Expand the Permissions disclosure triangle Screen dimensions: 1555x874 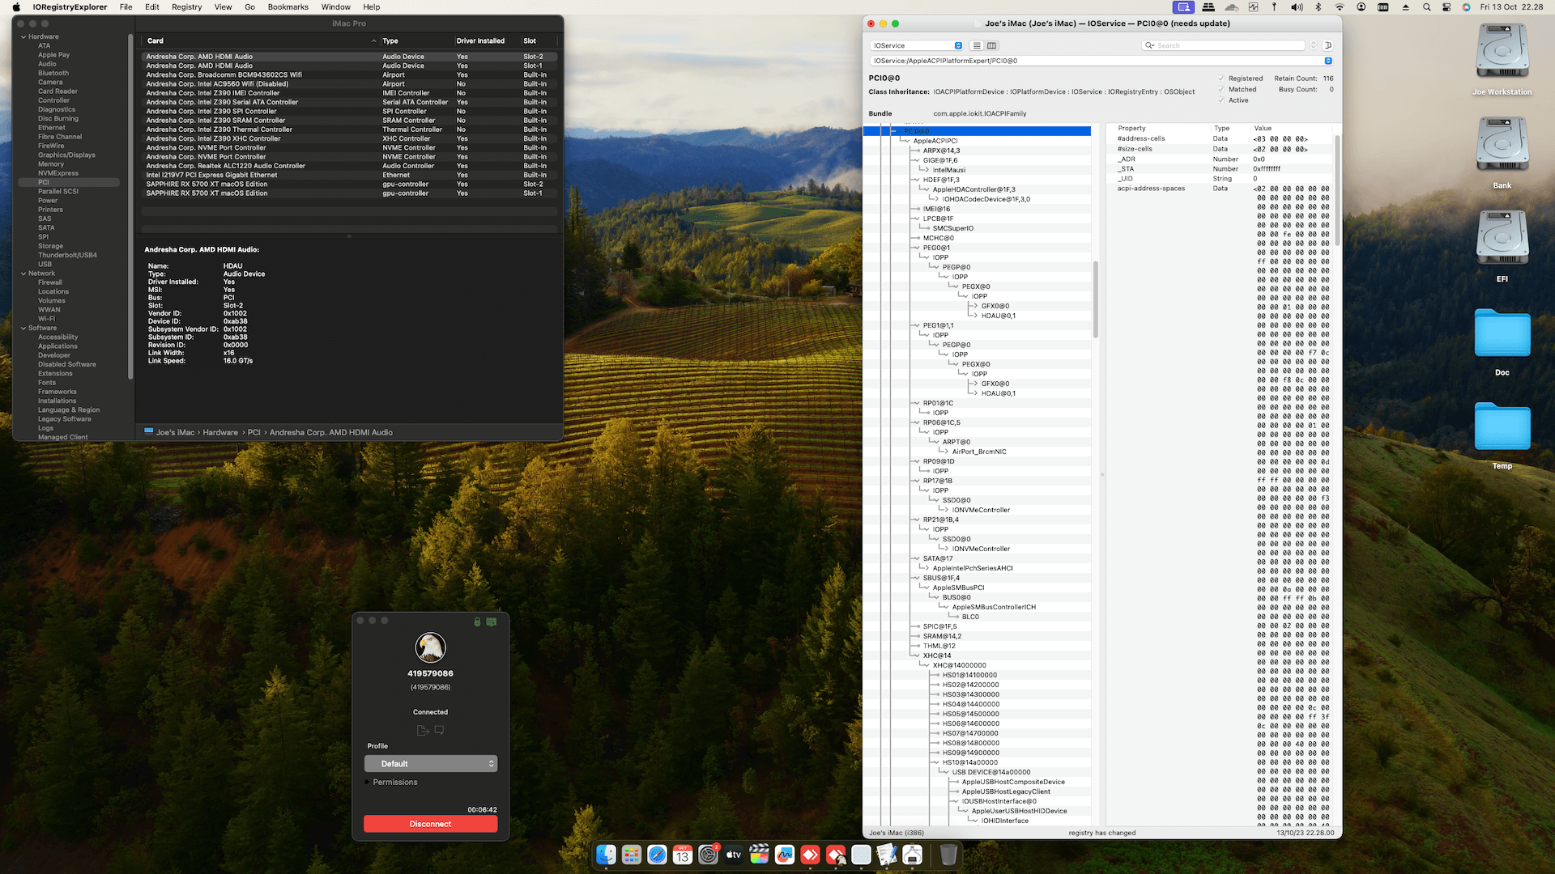tap(368, 782)
